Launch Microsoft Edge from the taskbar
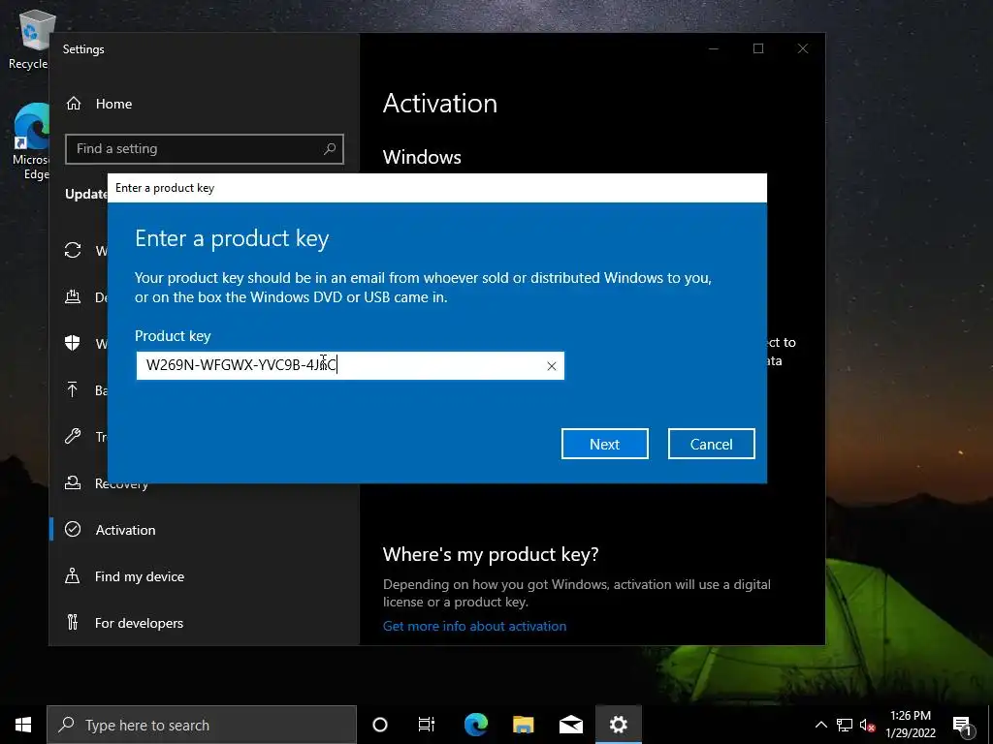The height and width of the screenshot is (744, 993). (x=475, y=725)
